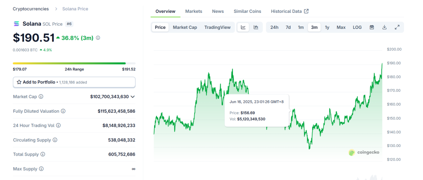423x180 pixels.
Task: Set chart range to 1y
Action: click(x=327, y=27)
